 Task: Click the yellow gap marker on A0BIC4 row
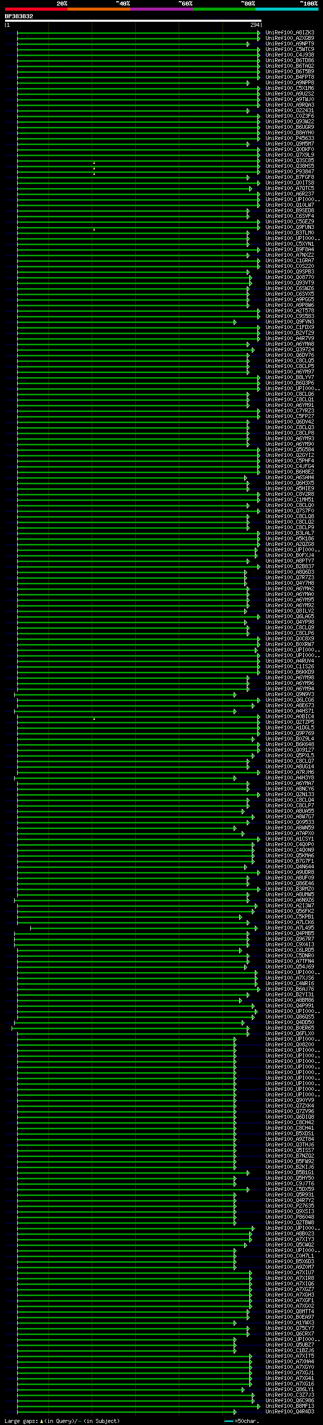[94, 719]
